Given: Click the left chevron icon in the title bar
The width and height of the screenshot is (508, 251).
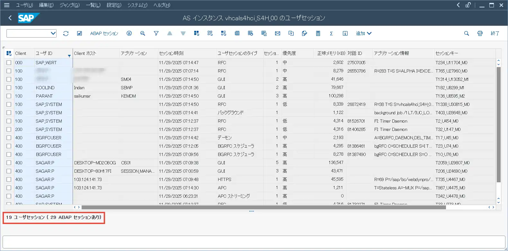Looking at the screenshot, I should tap(458, 5).
